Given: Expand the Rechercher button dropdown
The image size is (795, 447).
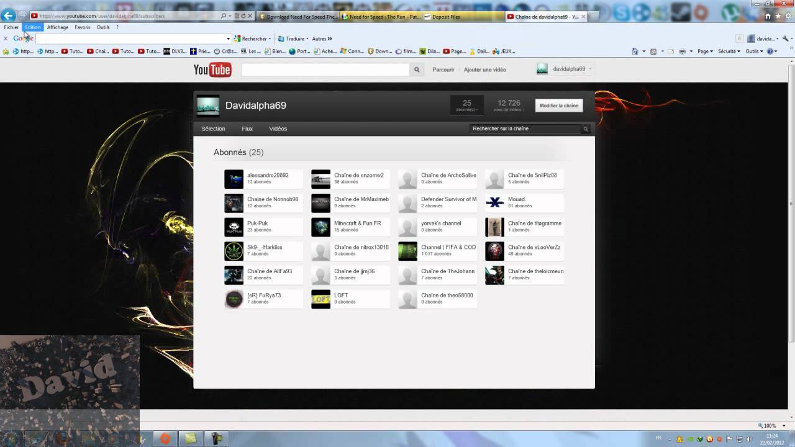Looking at the screenshot, I should pyautogui.click(x=270, y=39).
